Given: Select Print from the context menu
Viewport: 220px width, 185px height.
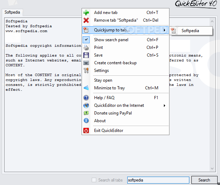Looking at the screenshot, I should (126, 47).
